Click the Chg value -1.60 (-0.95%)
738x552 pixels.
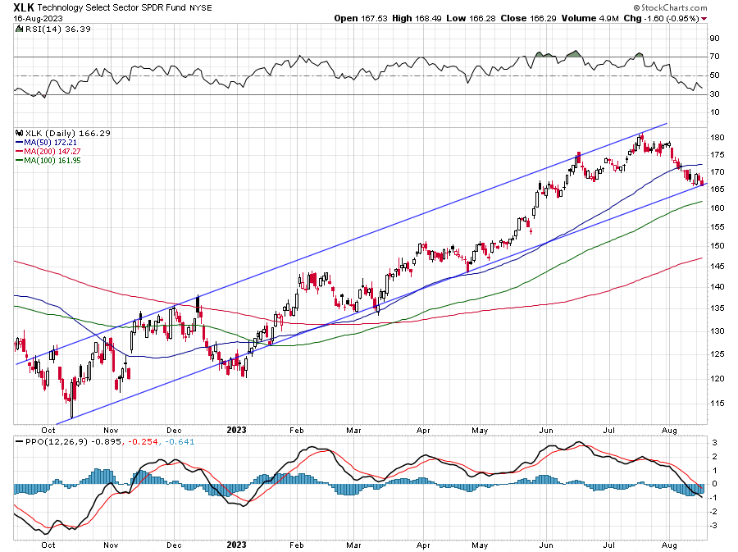(672, 18)
